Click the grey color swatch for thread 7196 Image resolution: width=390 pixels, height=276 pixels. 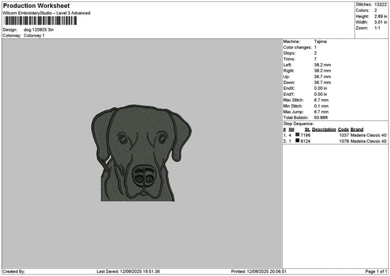297,135
